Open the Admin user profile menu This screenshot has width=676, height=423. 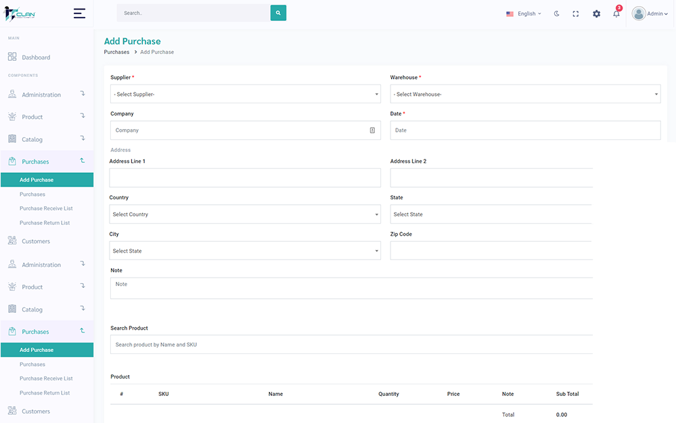pos(649,14)
